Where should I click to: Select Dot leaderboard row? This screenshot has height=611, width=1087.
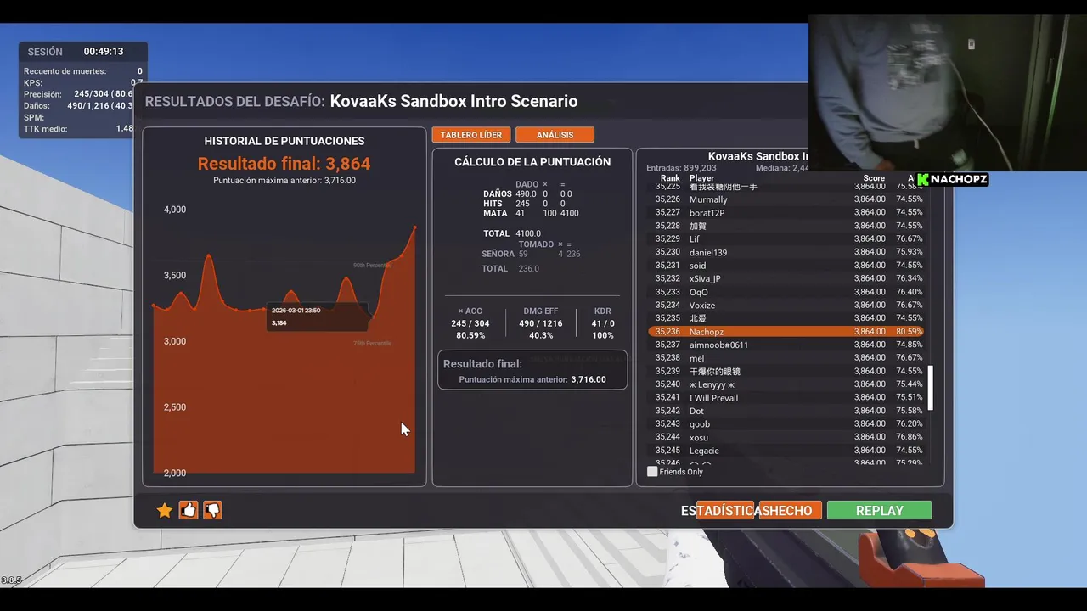coord(786,411)
